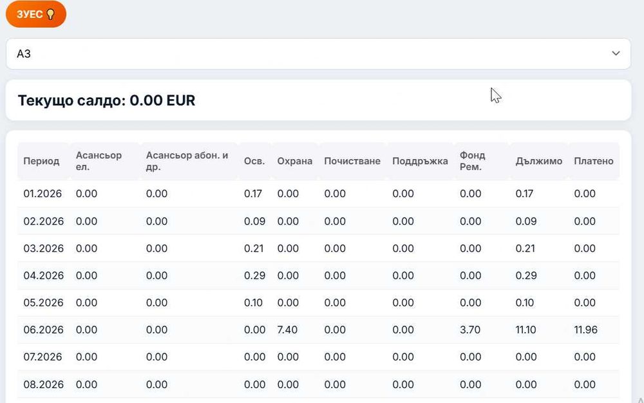Click the Текущо салдо: 0.00 EUR heading
Screen dimensions: 644x403
[106, 100]
